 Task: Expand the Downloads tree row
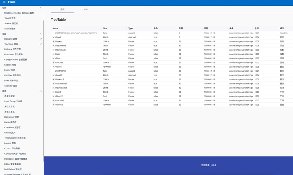53,50
